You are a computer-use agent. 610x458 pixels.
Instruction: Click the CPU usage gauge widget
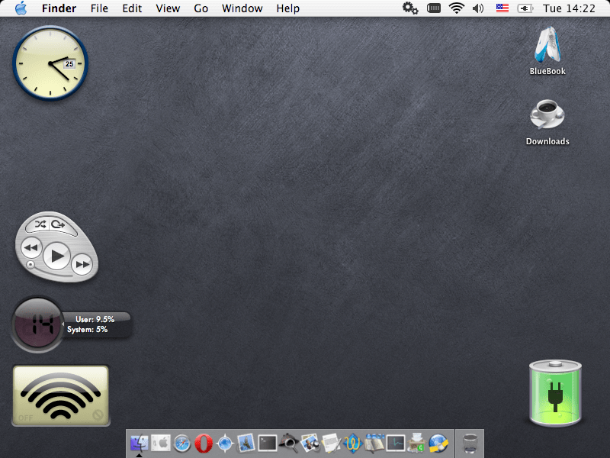point(37,324)
